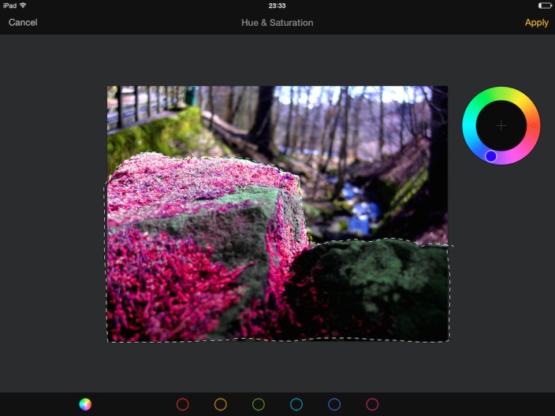Click the small orange marker on the hue ring
This screenshot has width=555, height=416.
tap(533, 125)
